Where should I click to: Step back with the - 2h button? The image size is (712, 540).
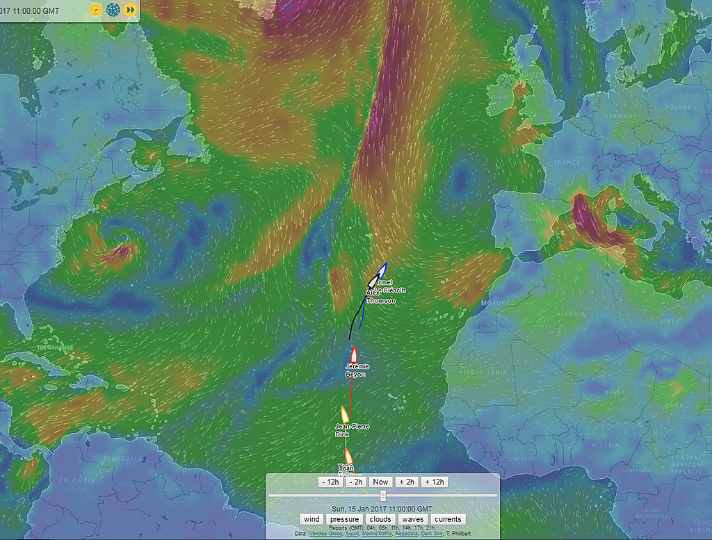(355, 482)
